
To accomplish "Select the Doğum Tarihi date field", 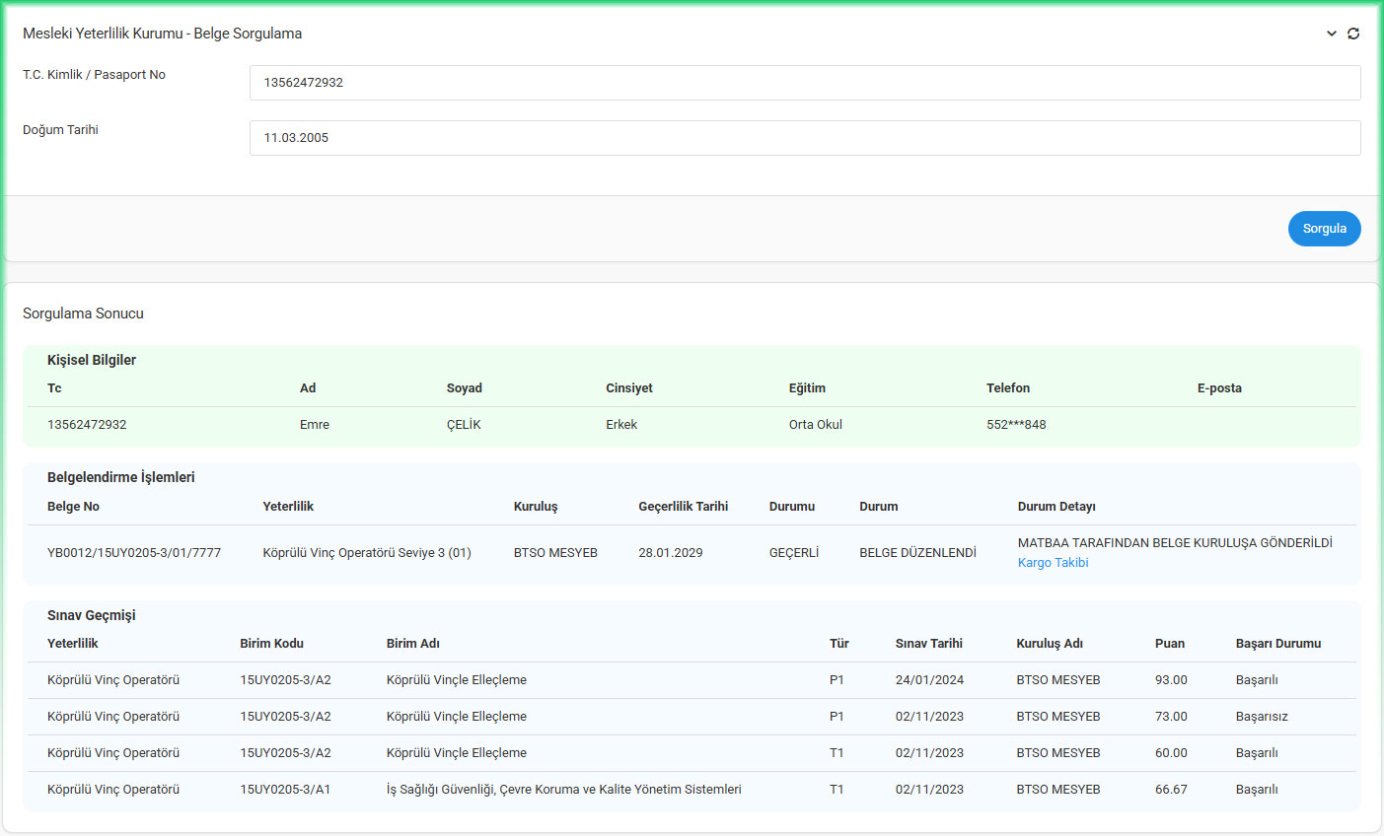I will click(x=804, y=138).
